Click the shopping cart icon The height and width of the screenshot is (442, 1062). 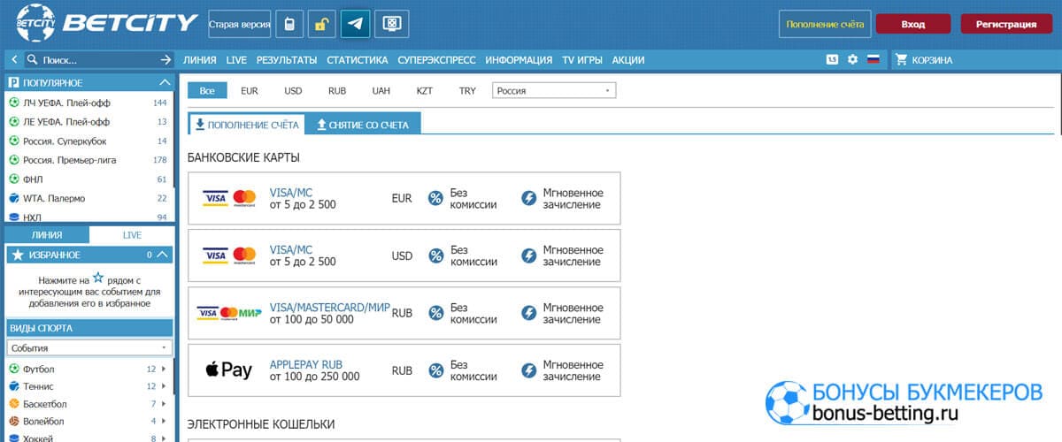pos(903,60)
